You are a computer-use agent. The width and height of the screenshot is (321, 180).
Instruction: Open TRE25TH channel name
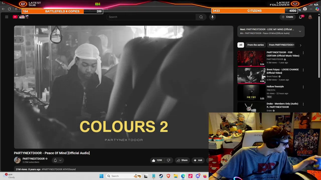coord(271,90)
